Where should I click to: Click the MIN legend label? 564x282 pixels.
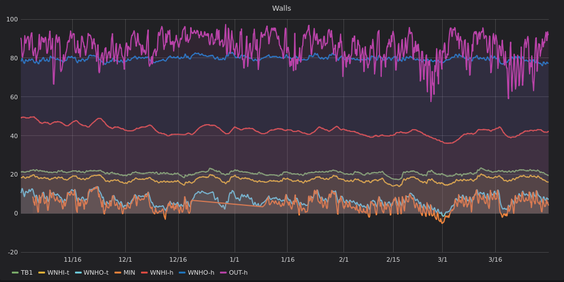pyautogui.click(x=130, y=273)
